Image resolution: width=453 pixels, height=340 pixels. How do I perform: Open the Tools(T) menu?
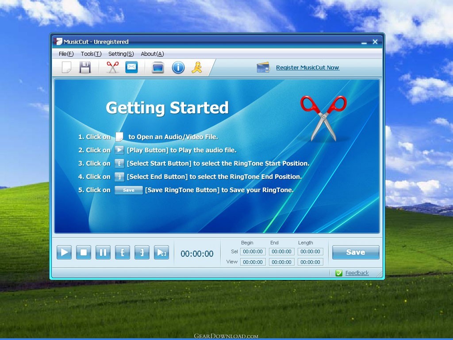(91, 54)
